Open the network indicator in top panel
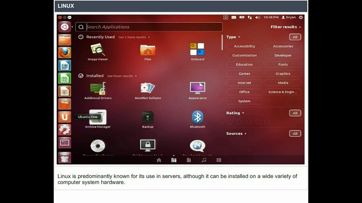362x203 pixels. pyautogui.click(x=250, y=17)
